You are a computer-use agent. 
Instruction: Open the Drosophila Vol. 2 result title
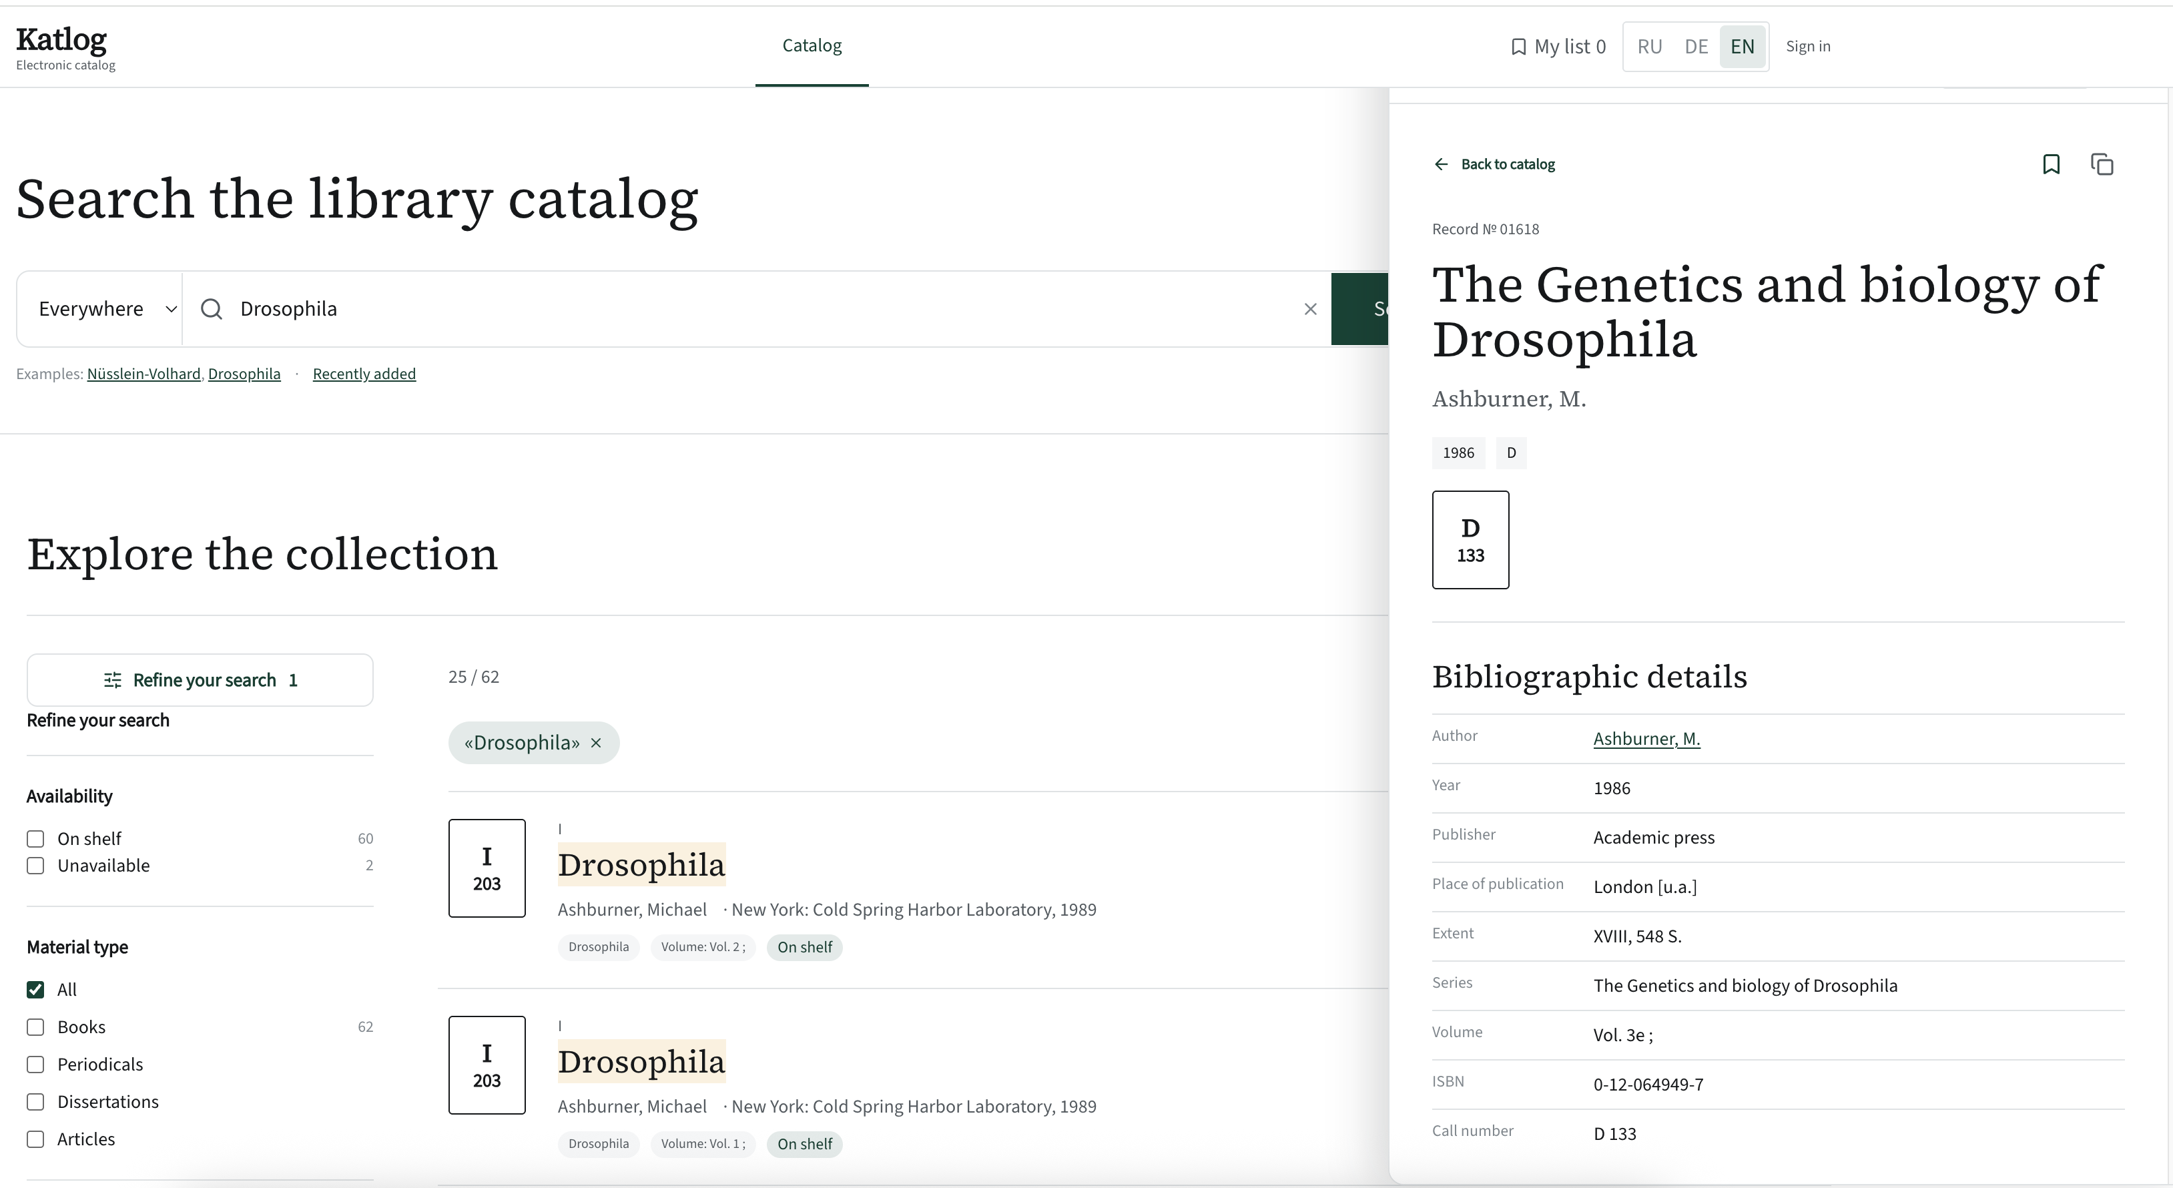(x=641, y=865)
